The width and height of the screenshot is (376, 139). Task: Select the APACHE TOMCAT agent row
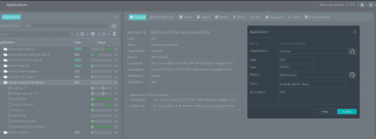pyautogui.click(x=59, y=104)
